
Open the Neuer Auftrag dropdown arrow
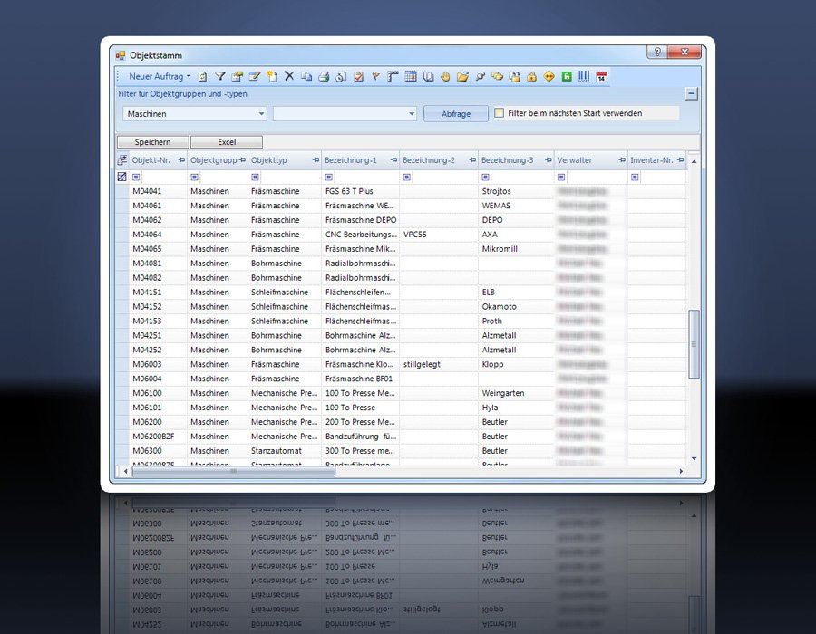(x=189, y=76)
